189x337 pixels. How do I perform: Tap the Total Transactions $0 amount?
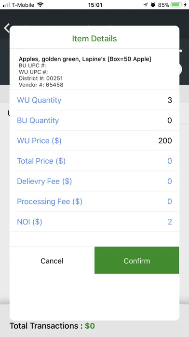(x=90, y=326)
